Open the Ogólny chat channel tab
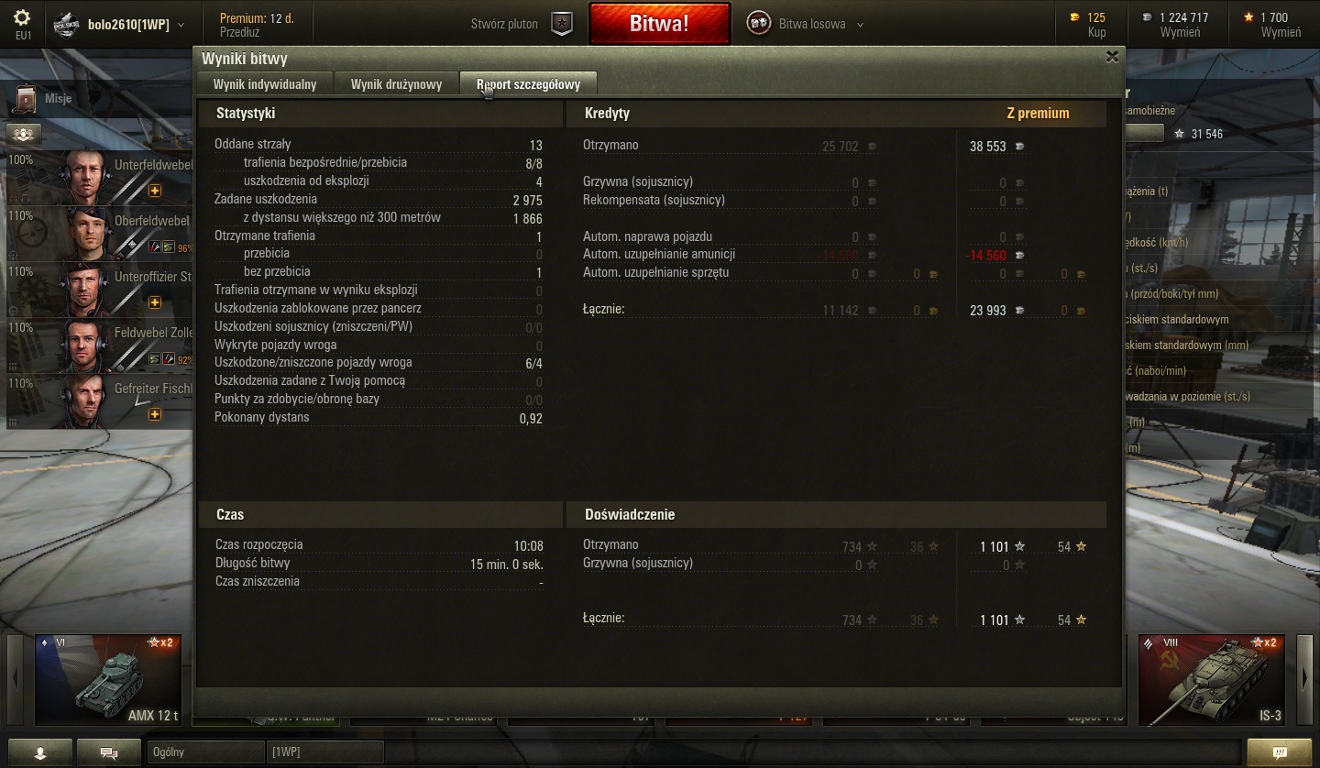Screen dimensions: 1320x768 click(x=205, y=752)
